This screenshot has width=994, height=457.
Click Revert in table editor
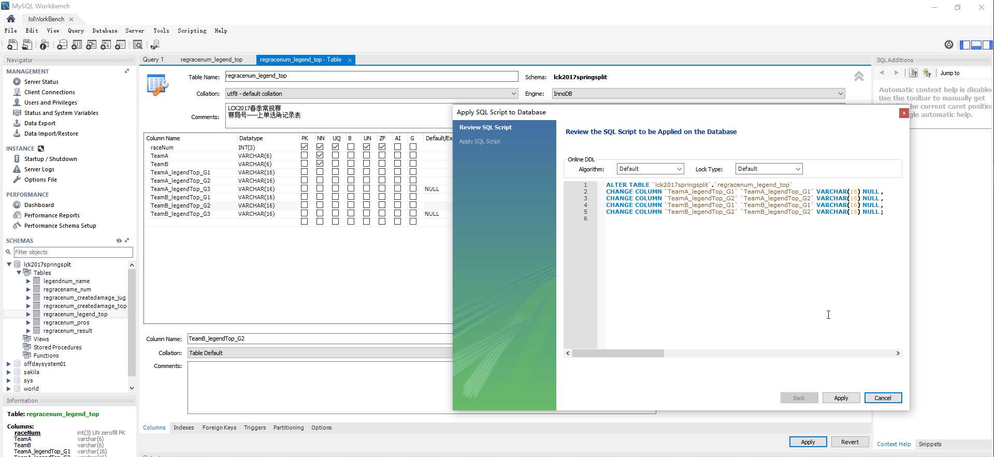(x=849, y=442)
